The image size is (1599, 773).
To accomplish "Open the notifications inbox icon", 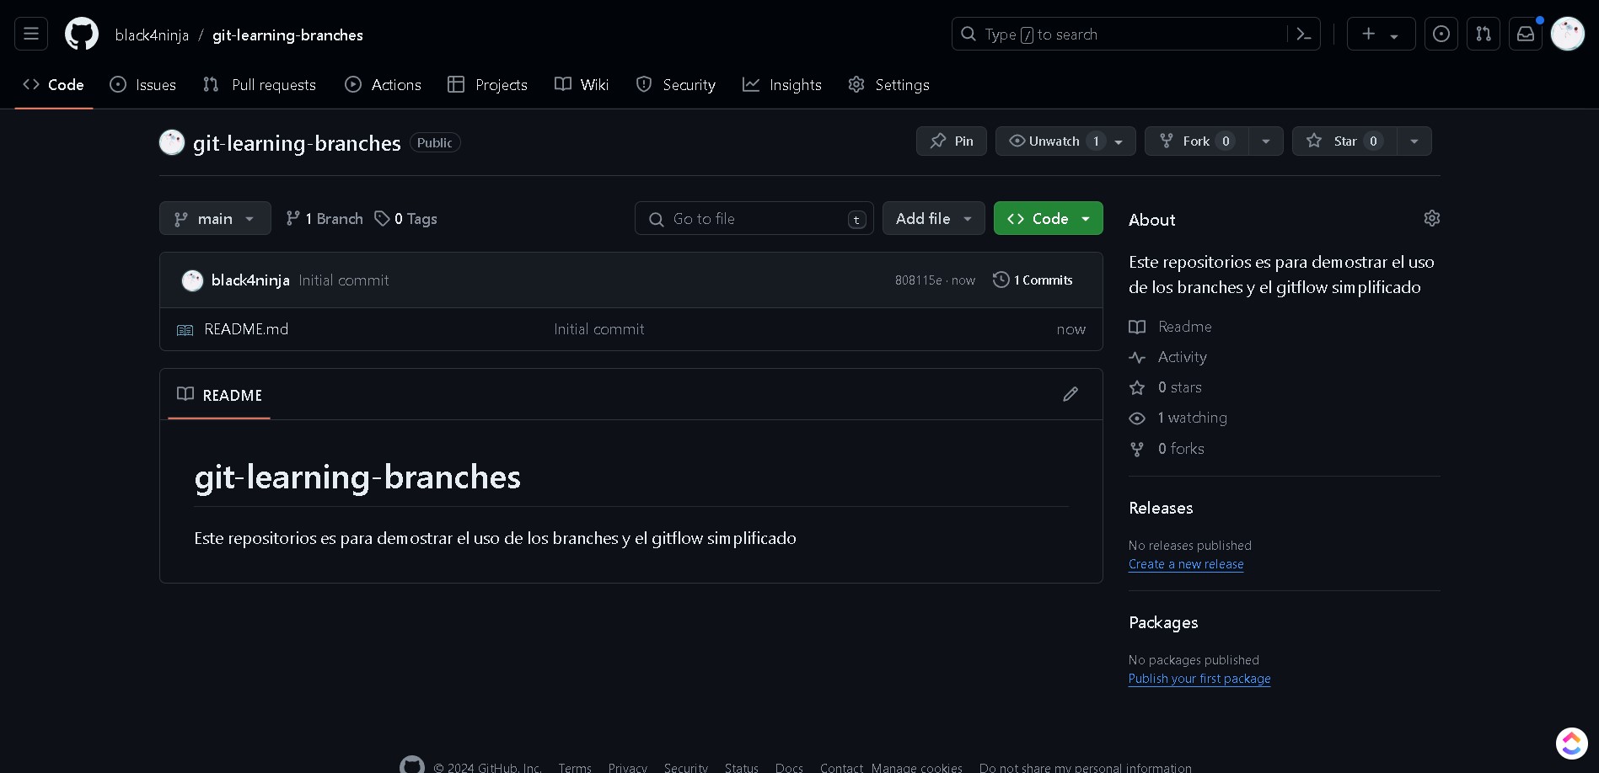I will [x=1525, y=34].
